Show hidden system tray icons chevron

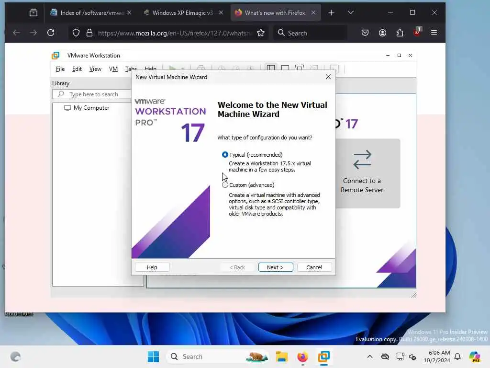pos(370,356)
